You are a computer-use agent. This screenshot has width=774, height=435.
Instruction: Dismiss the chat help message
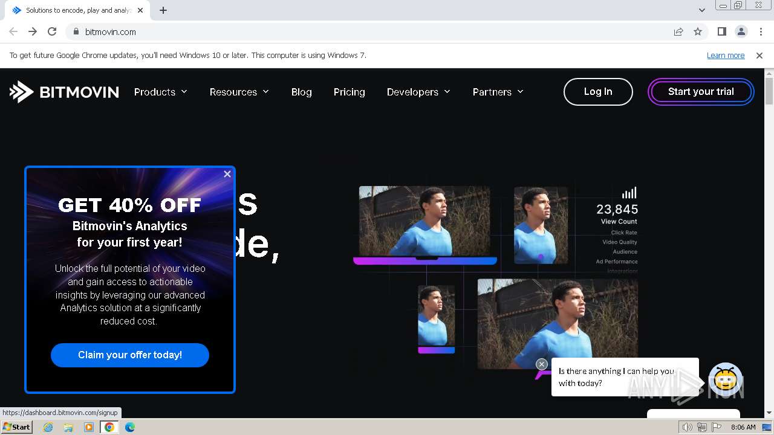click(x=542, y=364)
